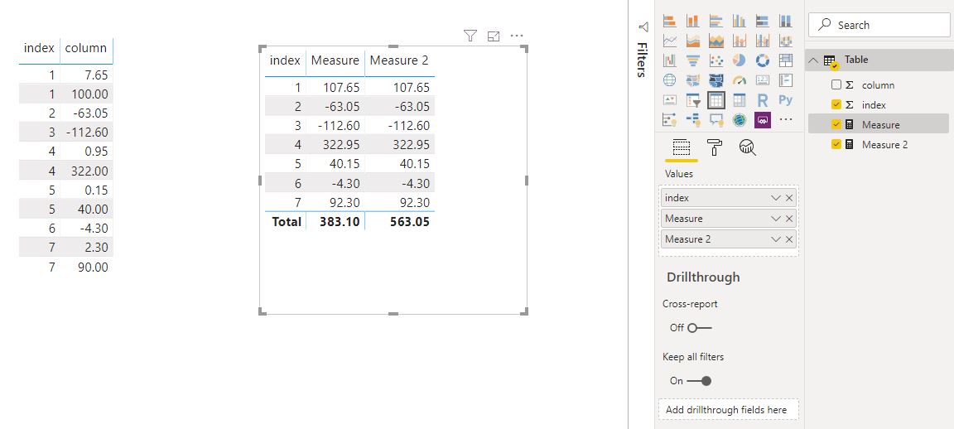Select Line and clustered column chart visual
The image size is (954, 429).
pos(763,41)
